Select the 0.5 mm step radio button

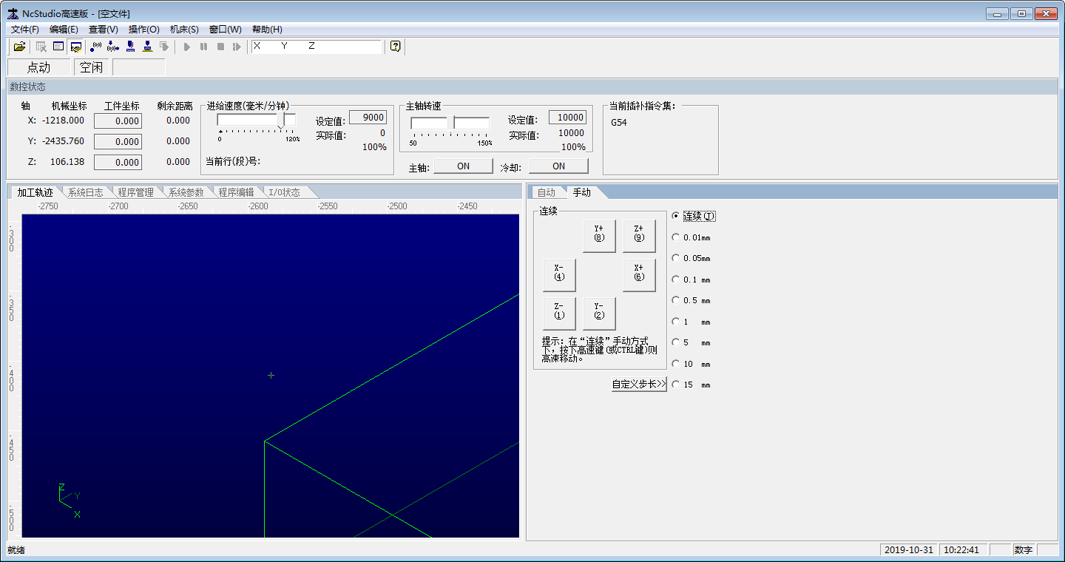click(x=675, y=300)
